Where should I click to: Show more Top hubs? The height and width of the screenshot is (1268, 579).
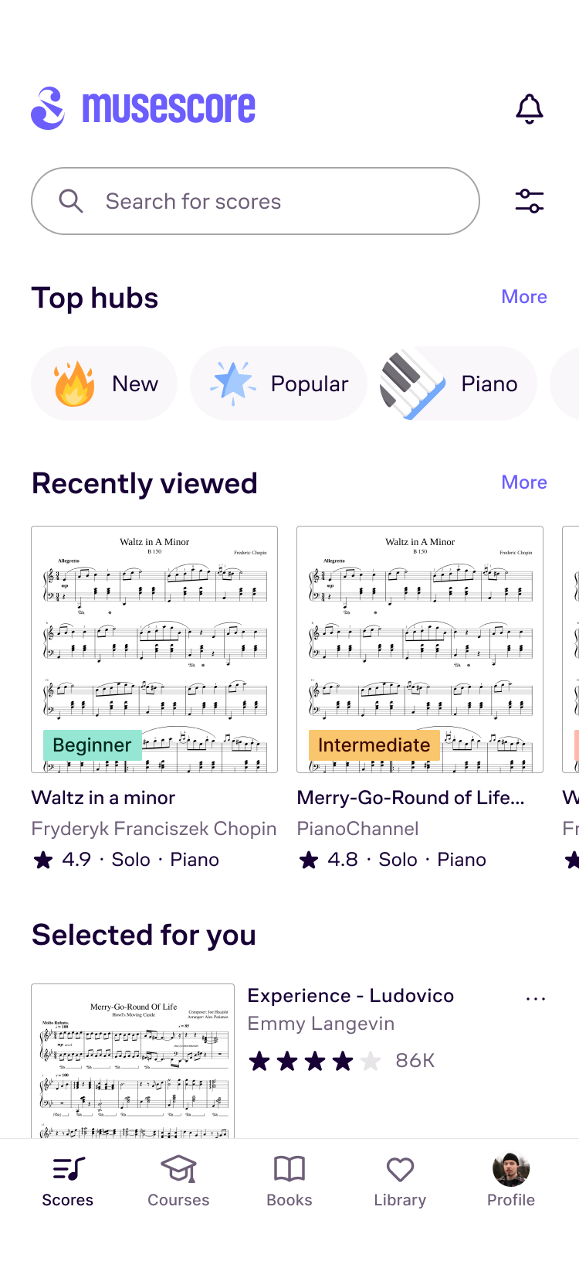(x=524, y=297)
